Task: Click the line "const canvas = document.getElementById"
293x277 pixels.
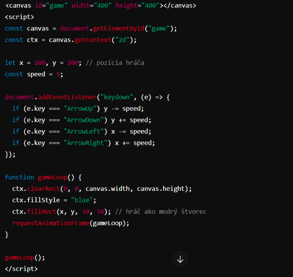Action: [90, 29]
